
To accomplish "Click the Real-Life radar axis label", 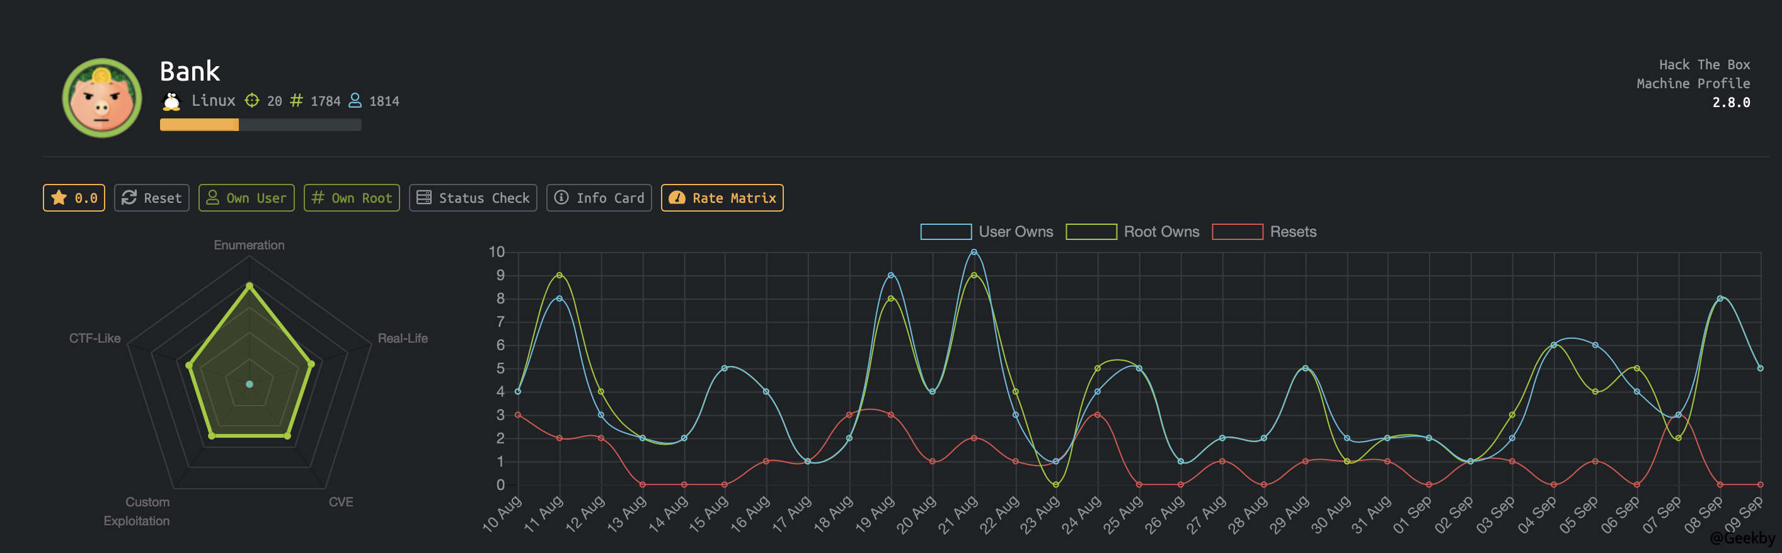I will [403, 338].
